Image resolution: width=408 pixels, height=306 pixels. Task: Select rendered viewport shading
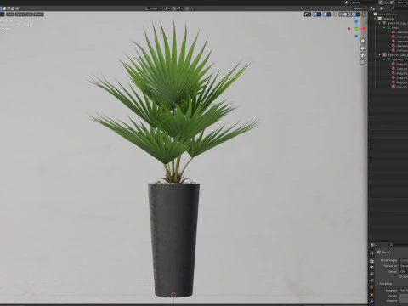pos(354,14)
